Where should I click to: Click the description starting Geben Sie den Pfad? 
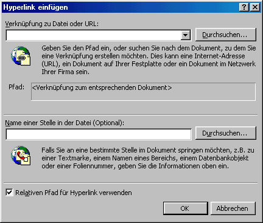point(149,60)
